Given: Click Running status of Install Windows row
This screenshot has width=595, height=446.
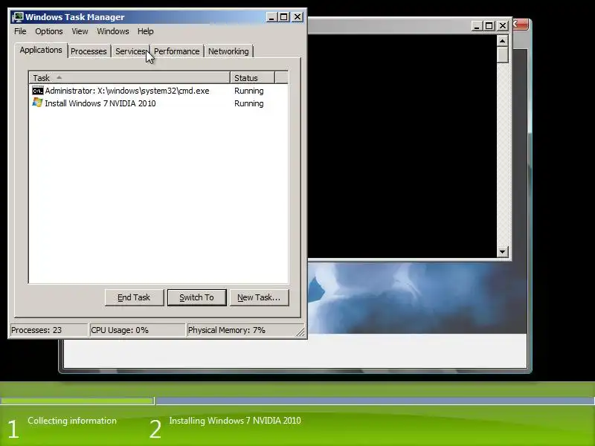Looking at the screenshot, I should click(249, 103).
